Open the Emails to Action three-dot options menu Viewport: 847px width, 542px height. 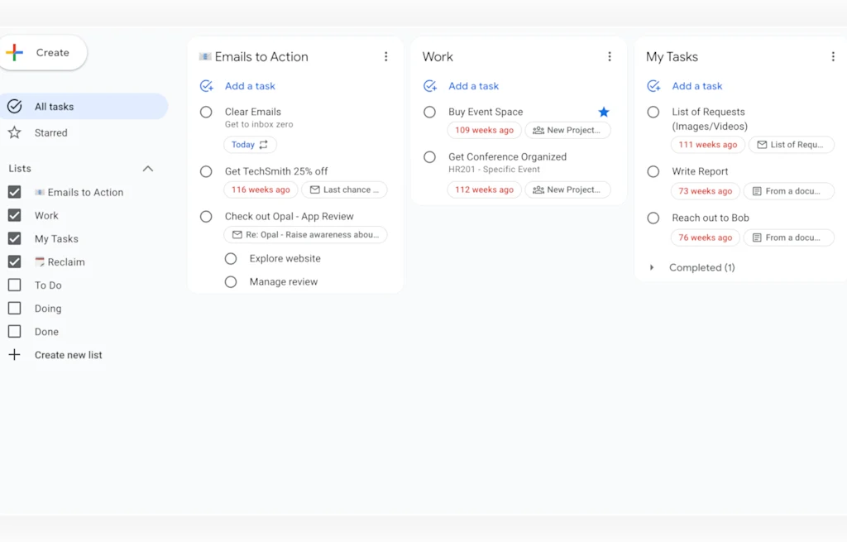pyautogui.click(x=386, y=56)
